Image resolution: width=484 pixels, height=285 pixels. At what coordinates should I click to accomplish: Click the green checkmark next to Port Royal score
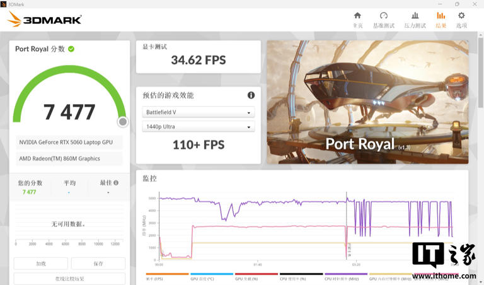(71, 49)
